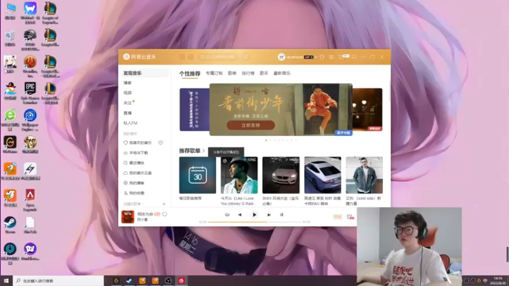The width and height of the screenshot is (509, 286).
Task: Open the blue car B&O playlist cover
Action: [323, 175]
